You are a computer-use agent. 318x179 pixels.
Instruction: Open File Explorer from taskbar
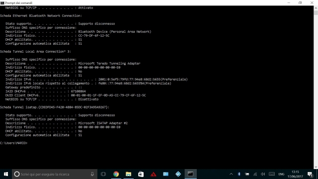pyautogui.click(x=128, y=174)
